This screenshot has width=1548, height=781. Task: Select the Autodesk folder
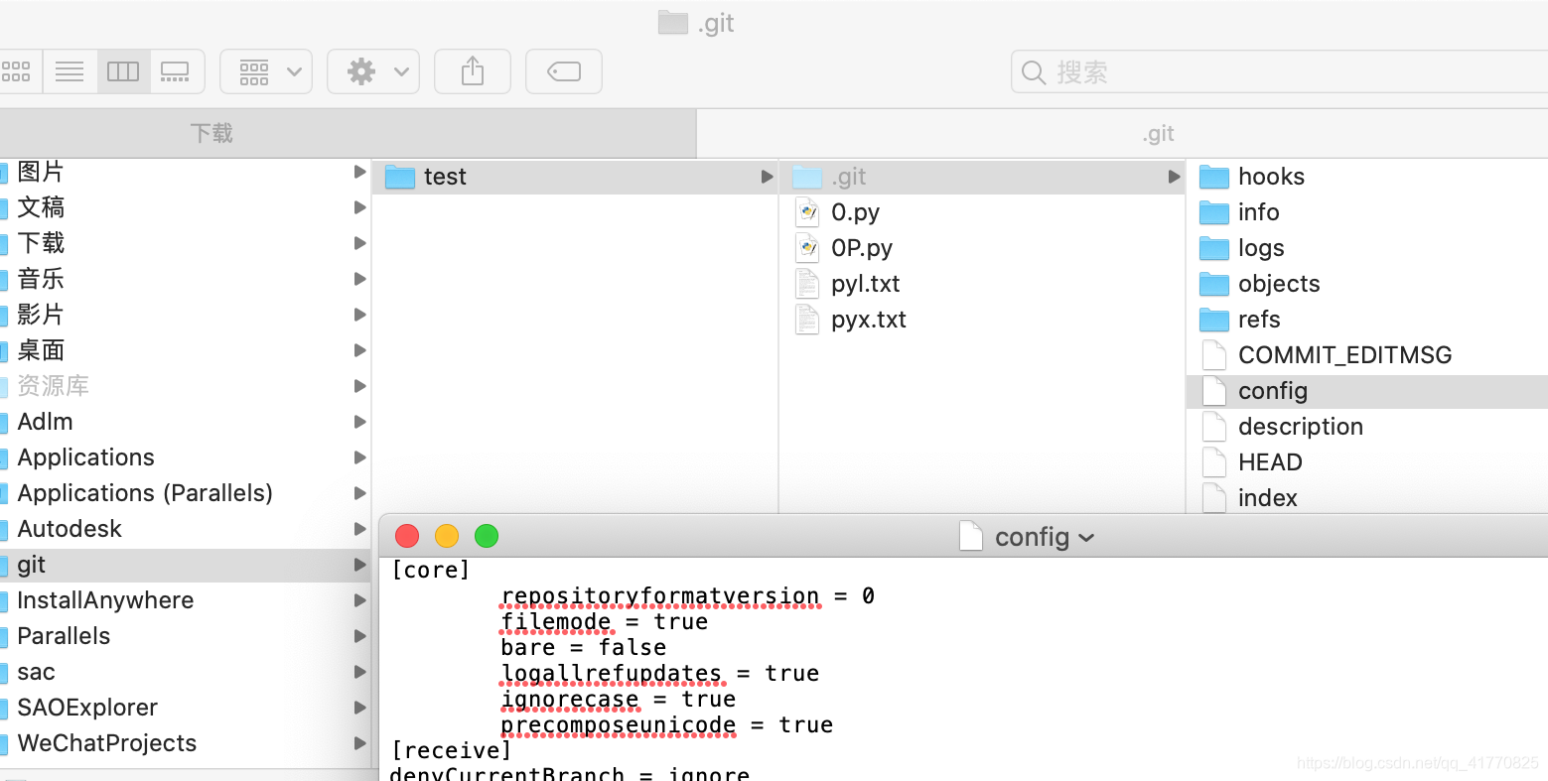click(x=185, y=529)
